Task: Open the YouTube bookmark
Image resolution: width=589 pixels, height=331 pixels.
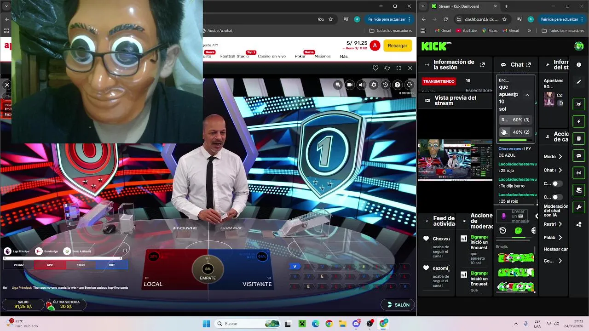Action: (466, 31)
